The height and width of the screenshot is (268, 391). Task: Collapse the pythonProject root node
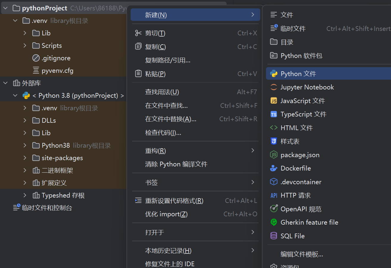(x=5, y=8)
